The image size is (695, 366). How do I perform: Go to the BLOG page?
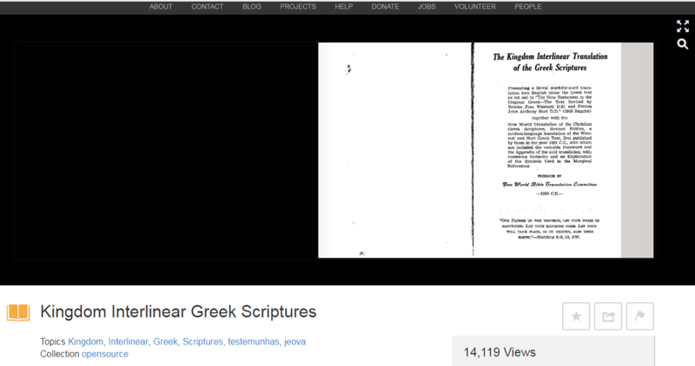point(252,7)
